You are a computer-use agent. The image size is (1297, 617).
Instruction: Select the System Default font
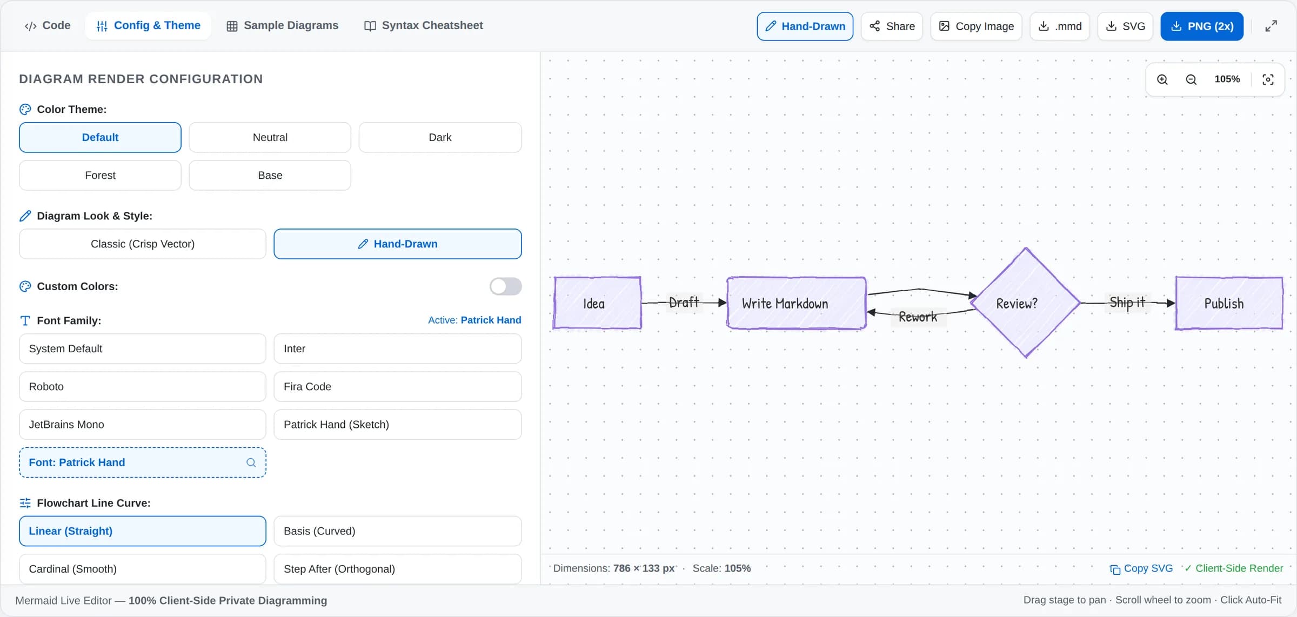click(x=143, y=348)
